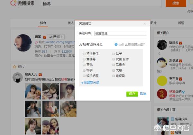Check the 电视剧 group checkbox

(114, 76)
